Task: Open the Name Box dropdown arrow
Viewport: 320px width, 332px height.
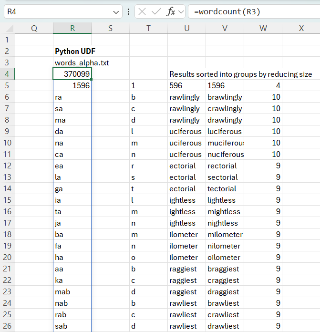Action: point(116,12)
